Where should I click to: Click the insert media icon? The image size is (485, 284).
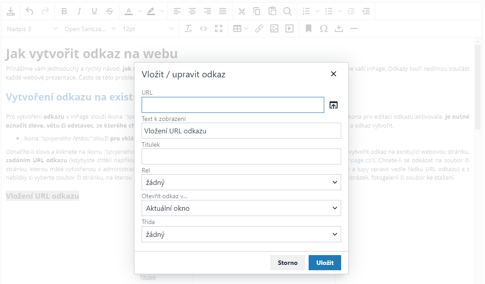point(289,28)
